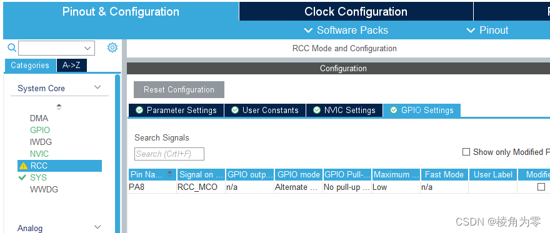Screen dimensions: 550x233
Task: Select IWDG in System Core list
Action: point(41,142)
